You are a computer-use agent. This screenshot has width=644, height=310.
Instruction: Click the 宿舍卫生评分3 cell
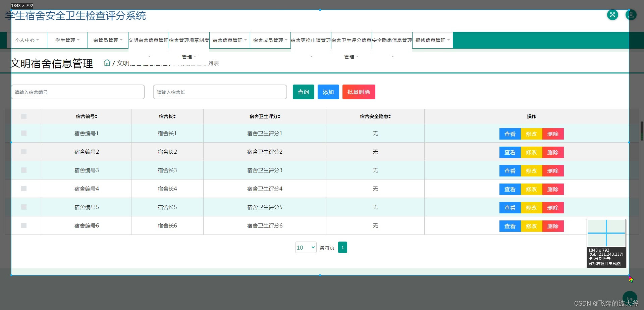pos(265,170)
